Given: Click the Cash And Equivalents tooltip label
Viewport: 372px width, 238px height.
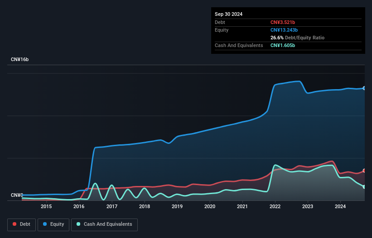Looking at the screenshot, I should 239,45.
